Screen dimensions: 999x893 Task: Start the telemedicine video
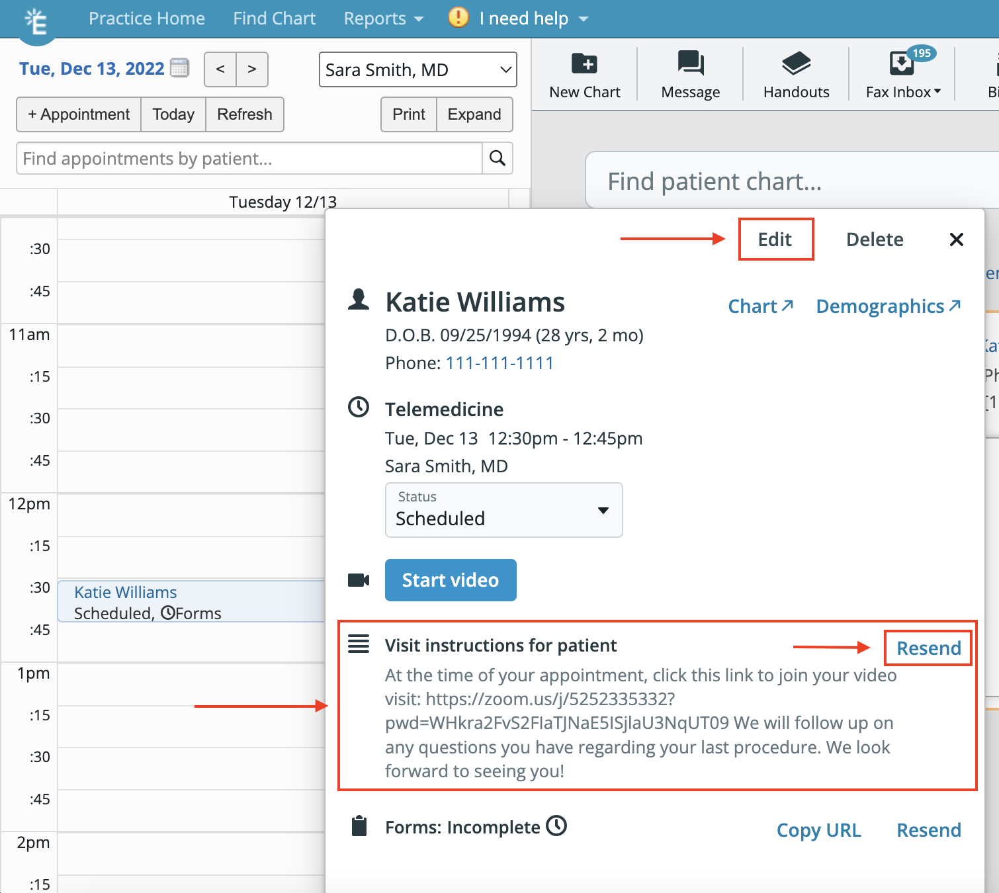click(451, 580)
